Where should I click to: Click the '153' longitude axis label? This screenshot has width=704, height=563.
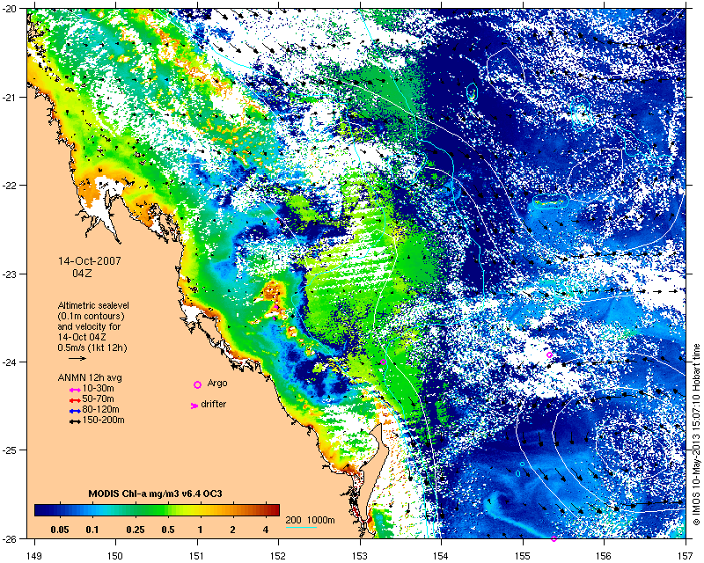point(360,556)
